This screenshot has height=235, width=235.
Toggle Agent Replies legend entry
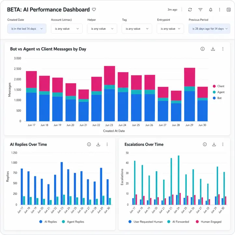tap(73, 222)
